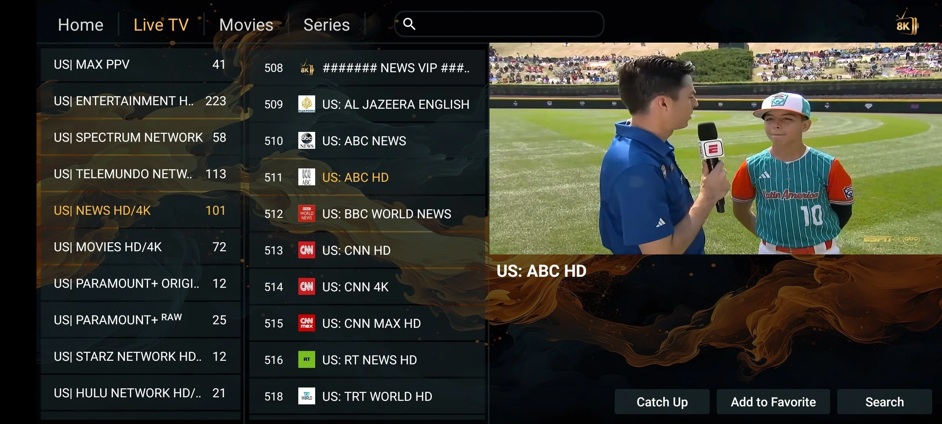Go to the Home tab
The image size is (942, 424).
coord(80,25)
